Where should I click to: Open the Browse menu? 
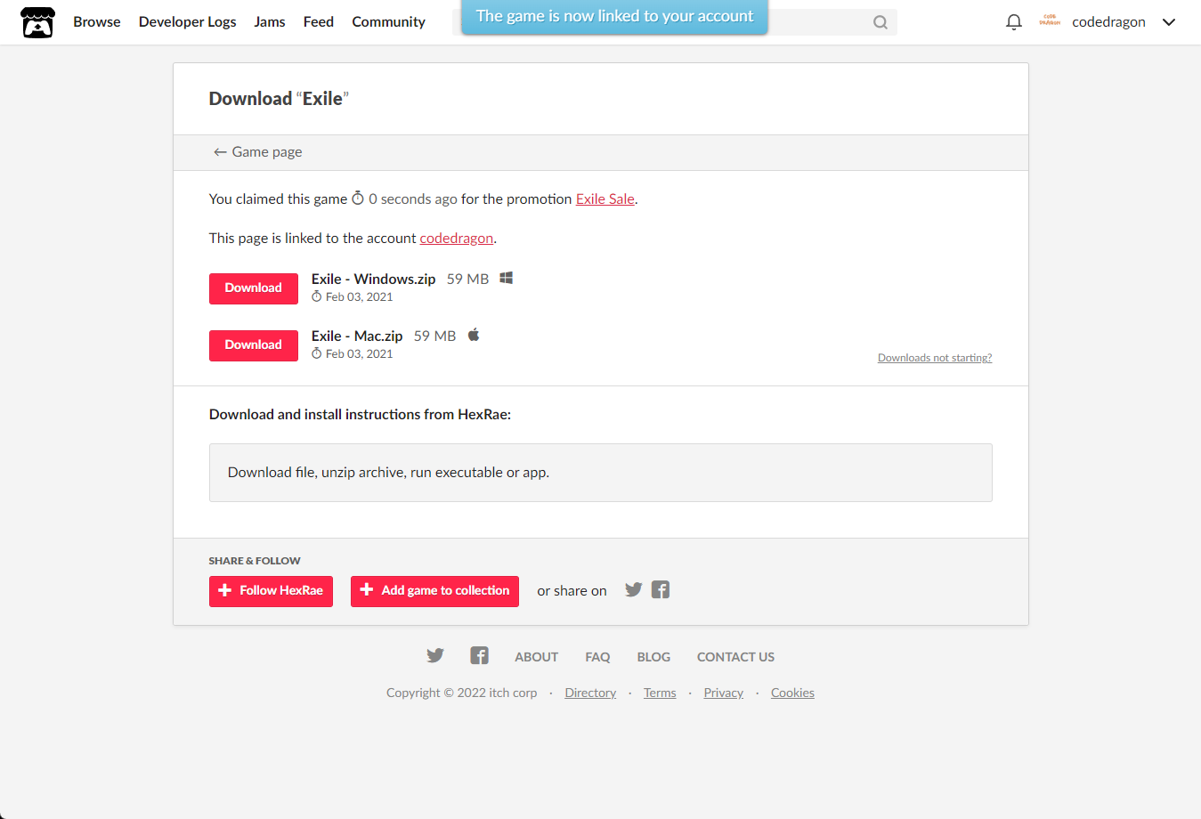point(97,21)
